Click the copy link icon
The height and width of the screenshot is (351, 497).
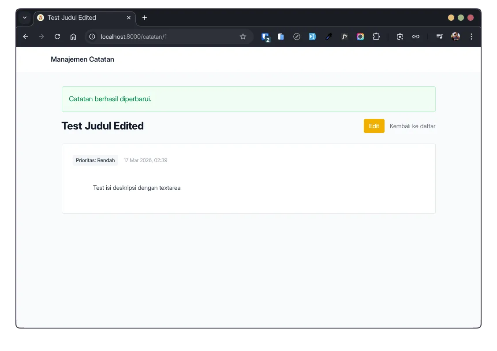point(416,37)
